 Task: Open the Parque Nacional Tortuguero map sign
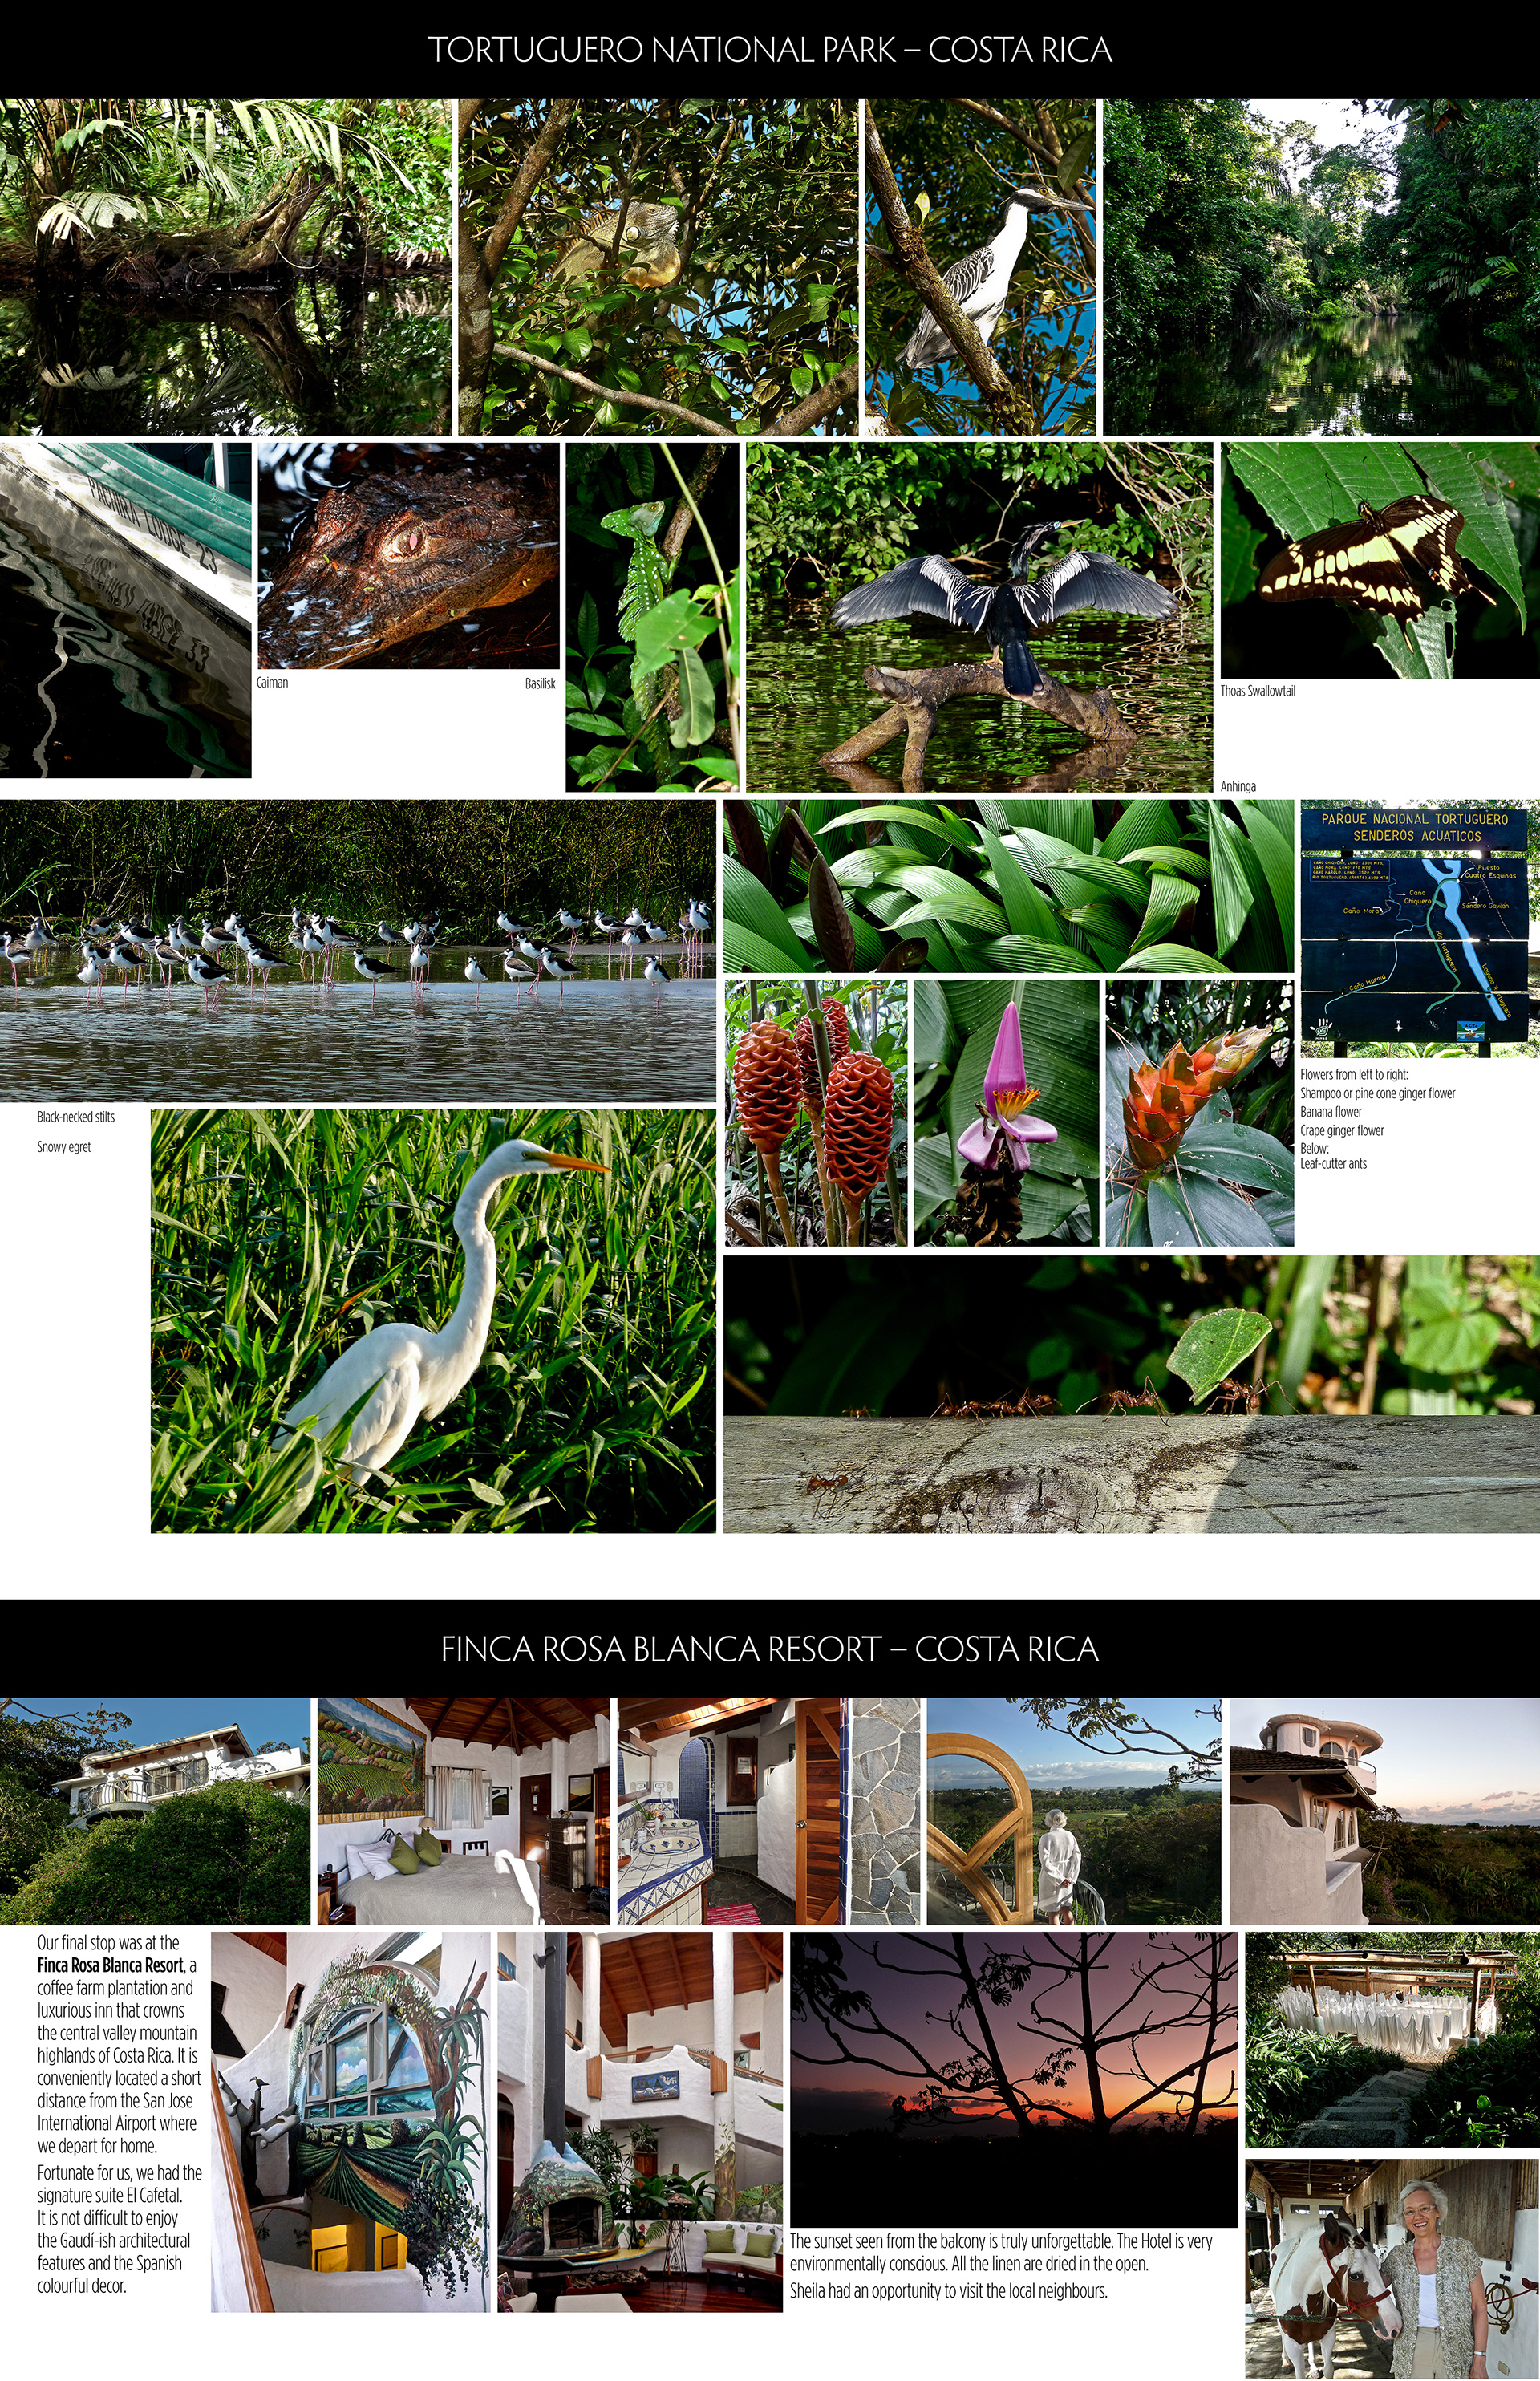click(1418, 927)
